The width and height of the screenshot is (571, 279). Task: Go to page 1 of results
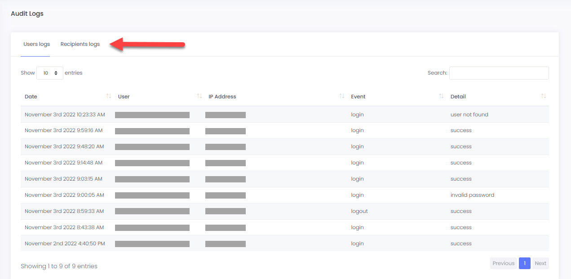524,263
